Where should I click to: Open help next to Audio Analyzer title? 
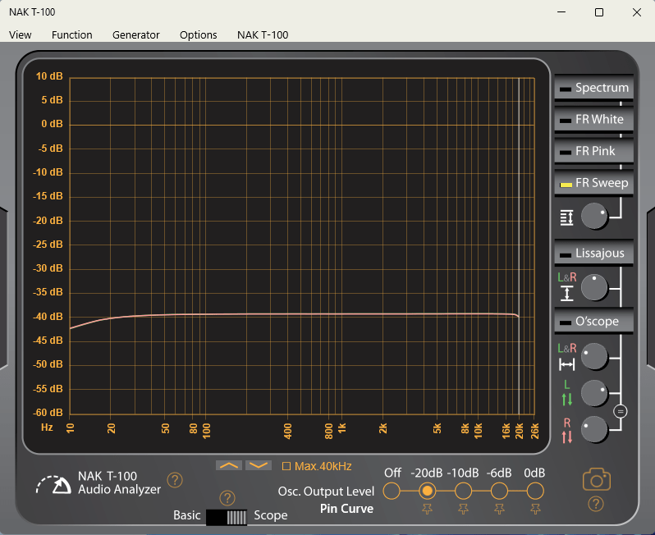tap(175, 480)
